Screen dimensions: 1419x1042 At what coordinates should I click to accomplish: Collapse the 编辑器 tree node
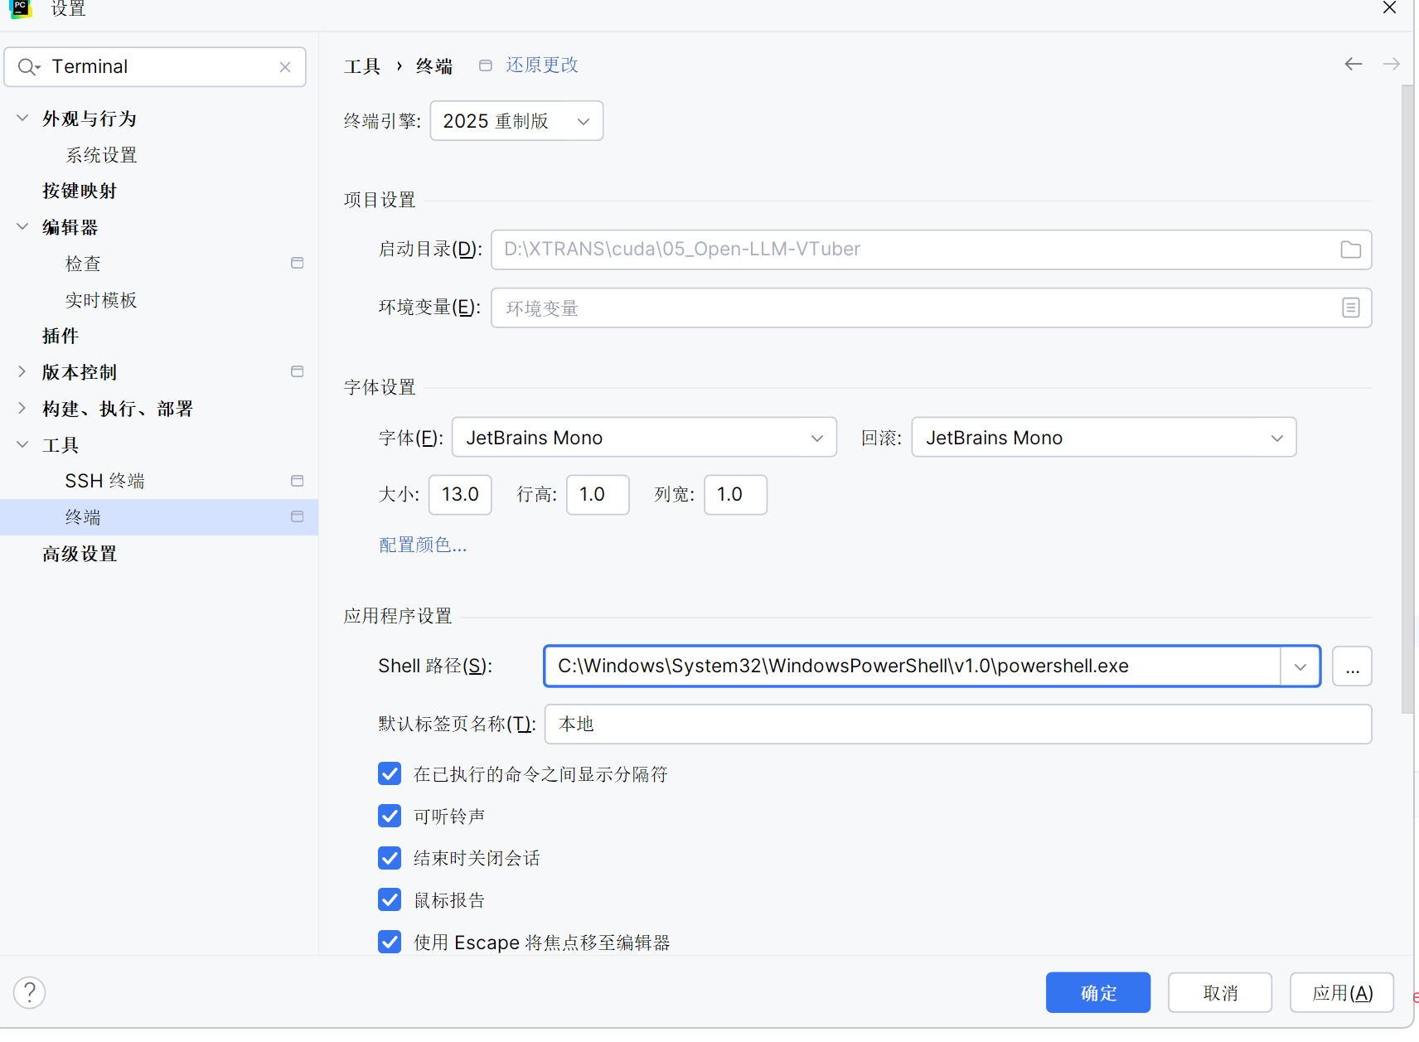tap(22, 226)
